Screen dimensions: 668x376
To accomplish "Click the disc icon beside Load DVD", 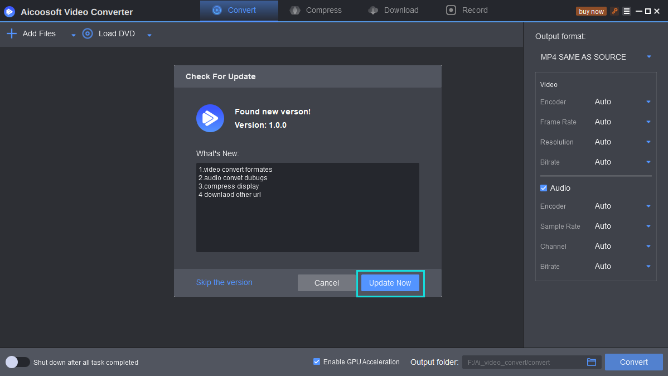I will tap(88, 33).
